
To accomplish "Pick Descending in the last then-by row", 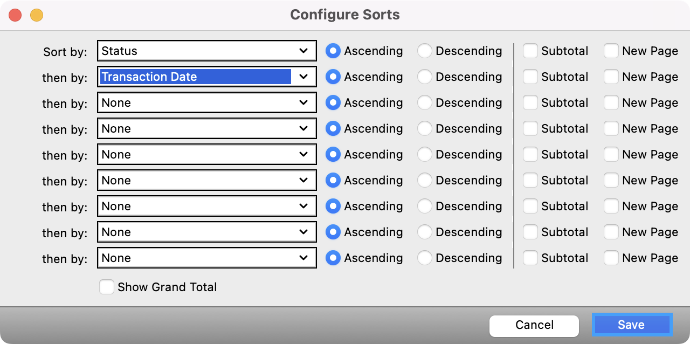I will [425, 258].
